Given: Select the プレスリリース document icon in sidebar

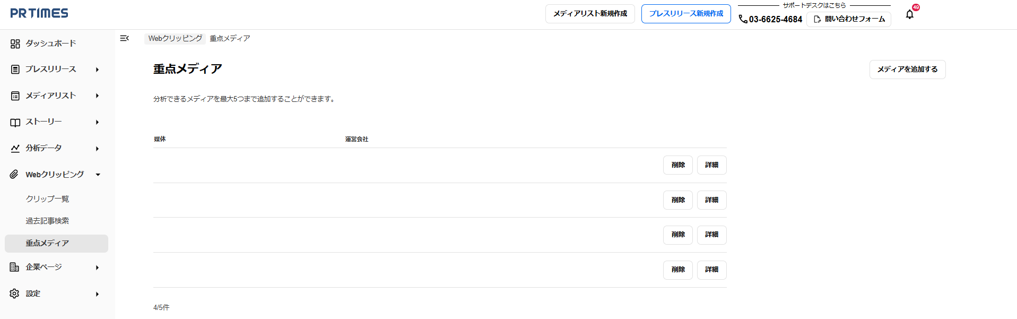Looking at the screenshot, I should [x=15, y=69].
